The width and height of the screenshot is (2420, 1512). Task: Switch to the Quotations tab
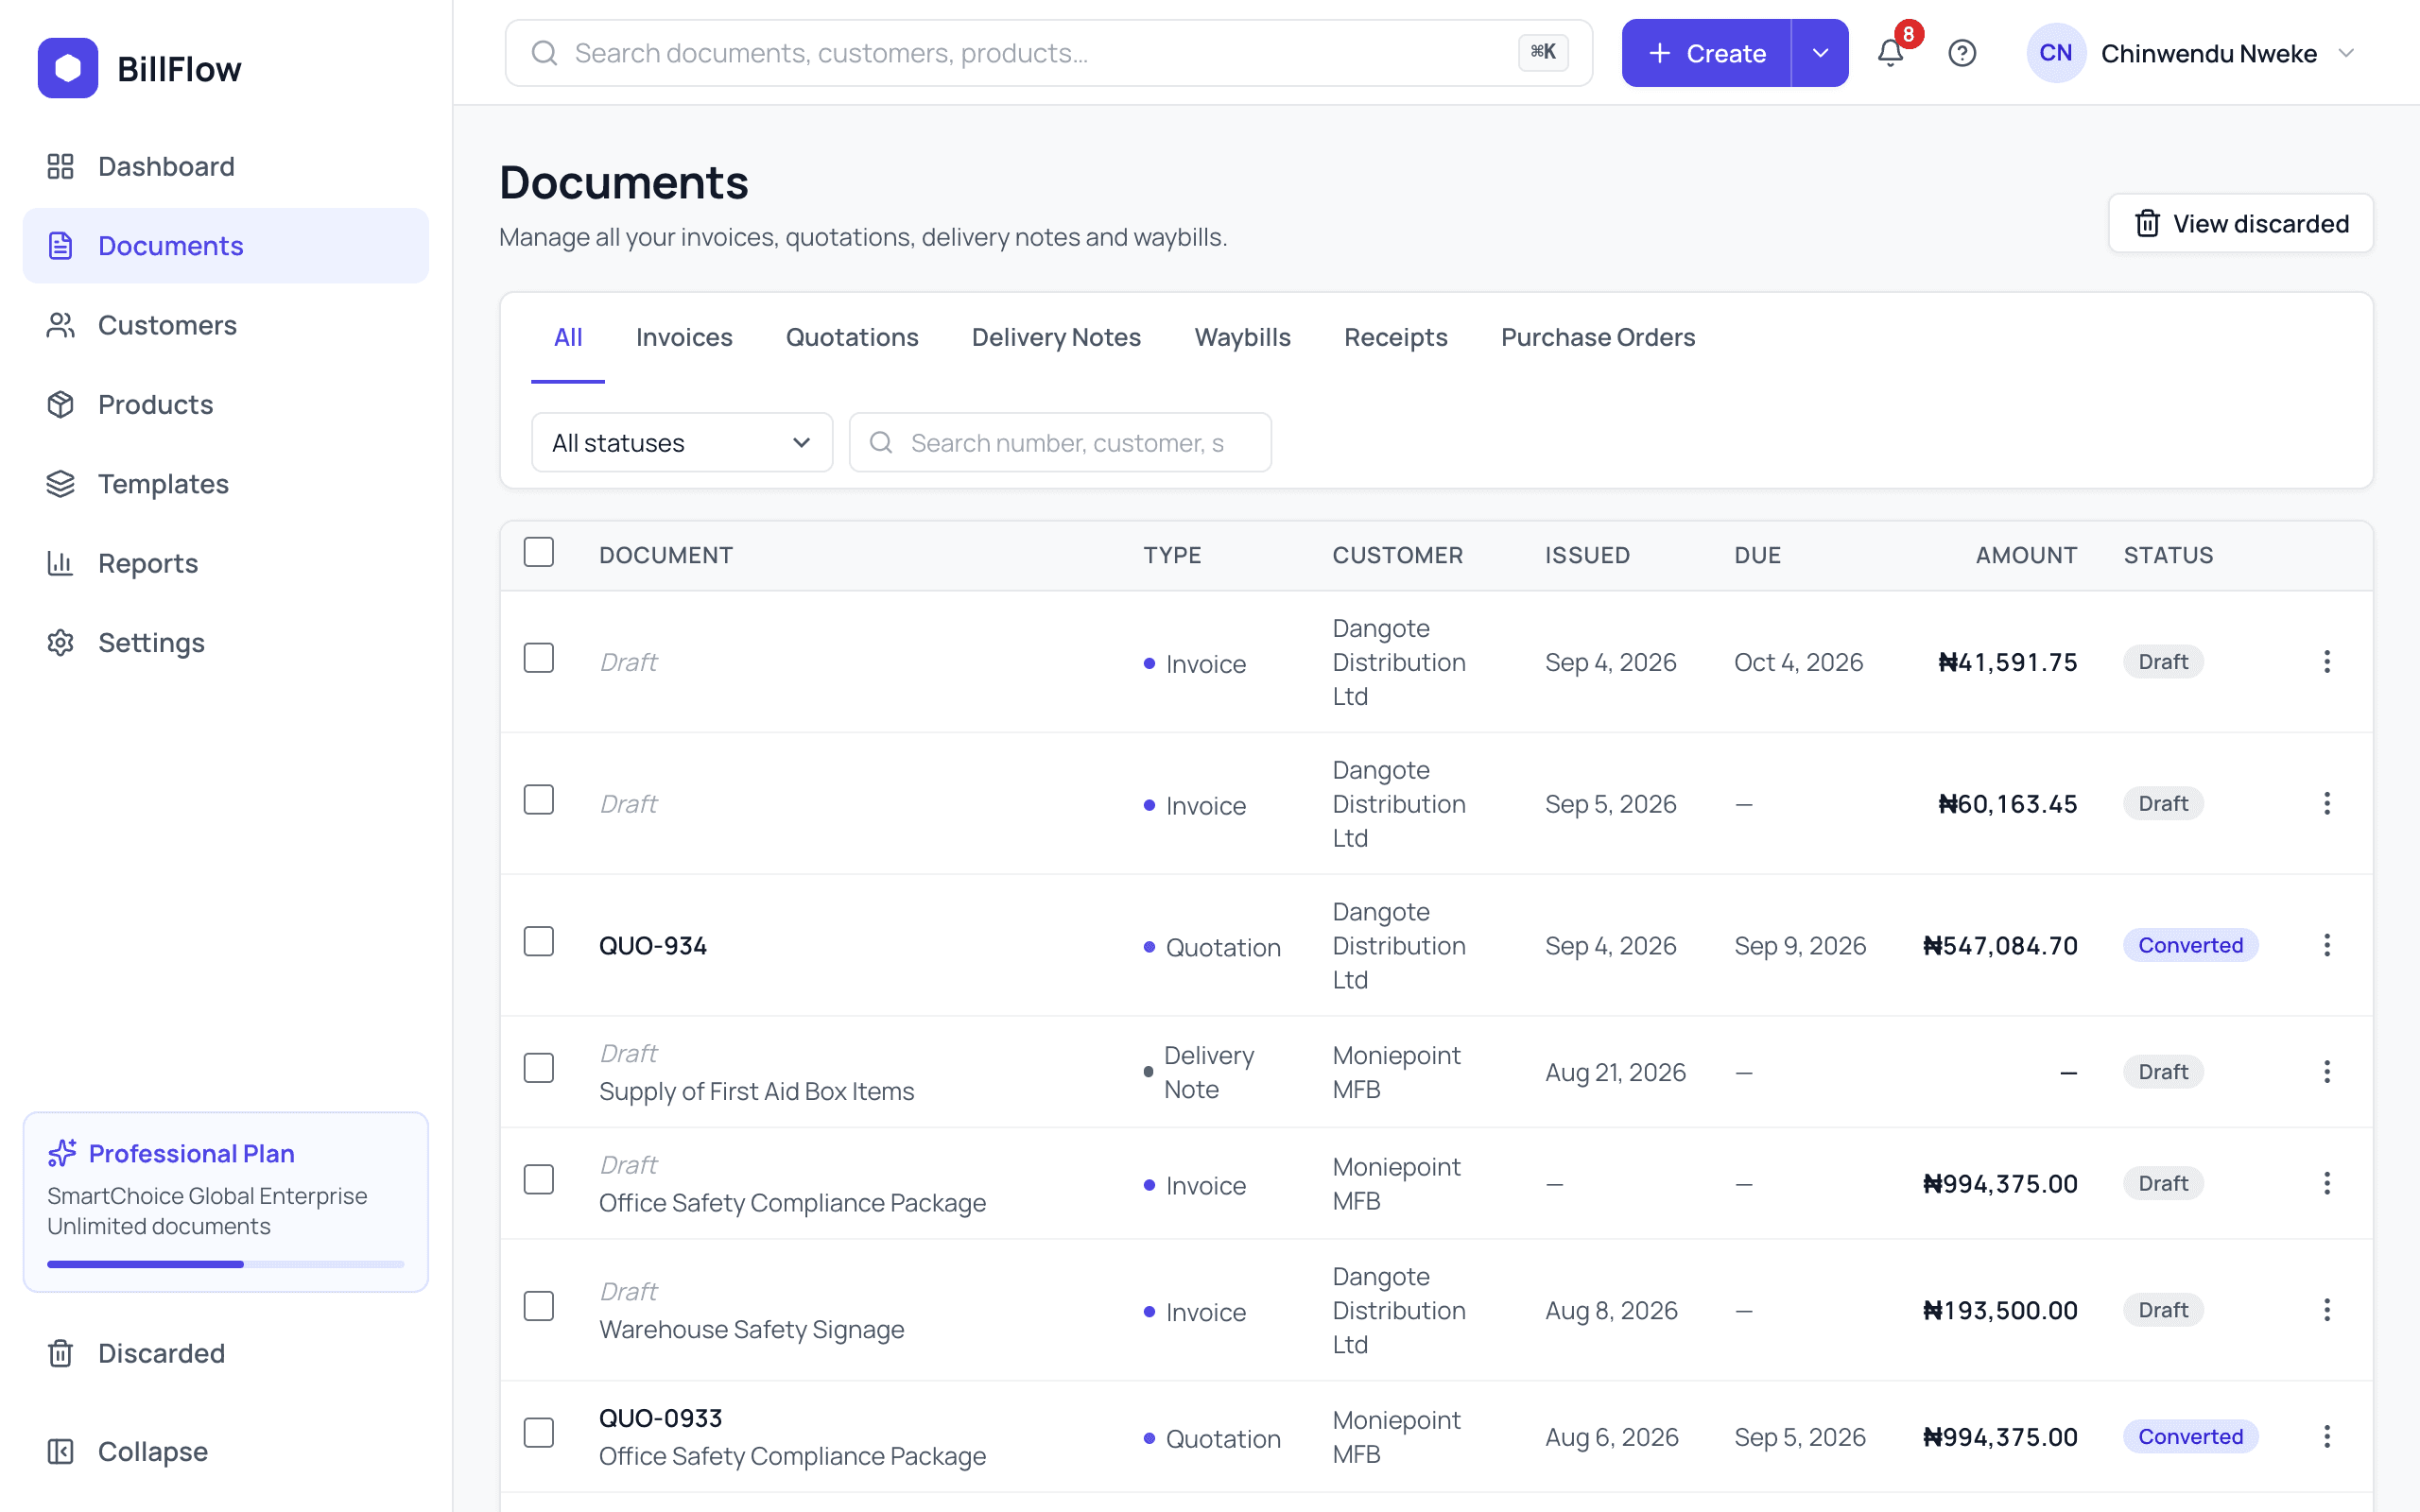point(852,338)
